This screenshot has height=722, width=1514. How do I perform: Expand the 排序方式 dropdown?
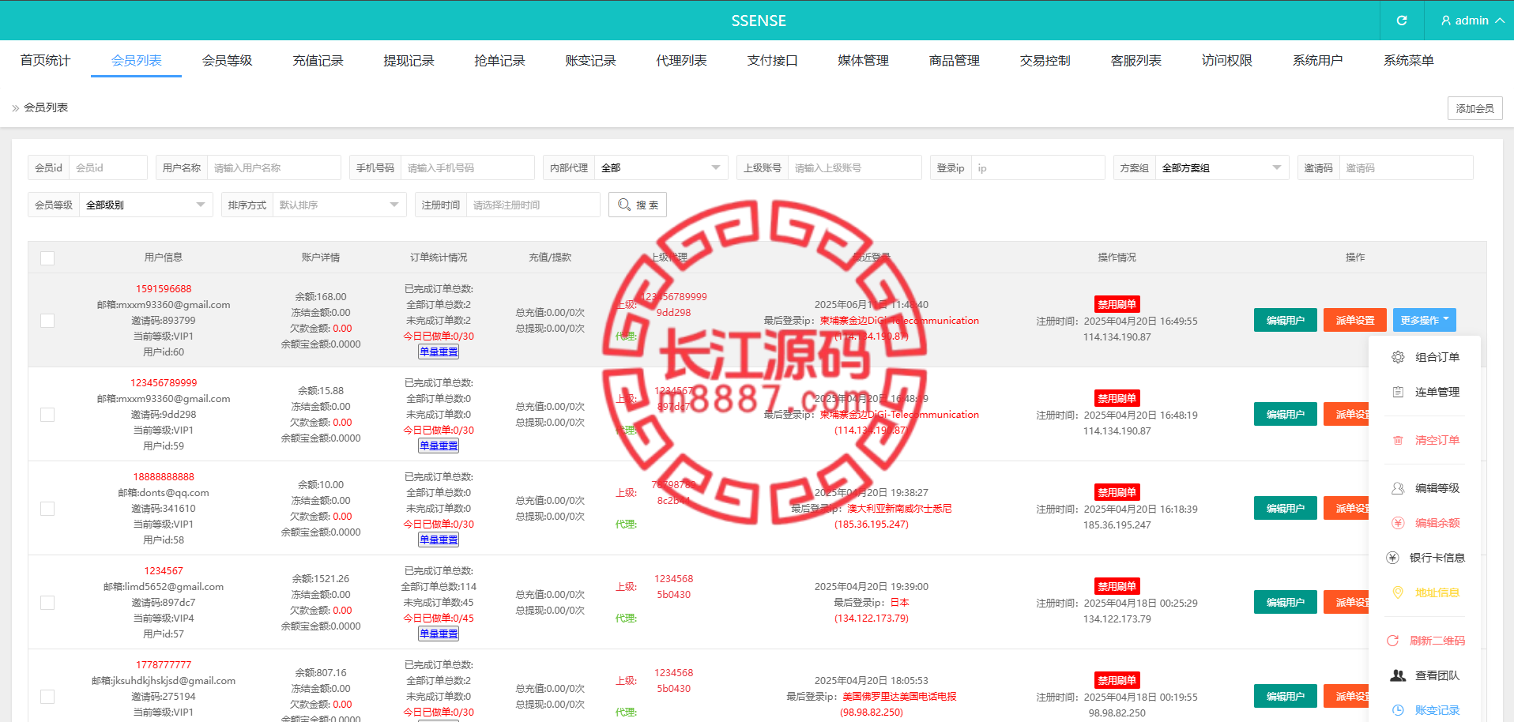pos(339,205)
